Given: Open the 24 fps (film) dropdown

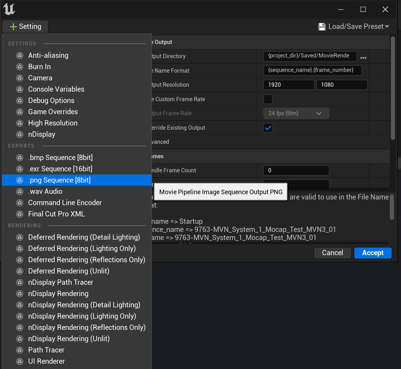Looking at the screenshot, I should pos(296,113).
